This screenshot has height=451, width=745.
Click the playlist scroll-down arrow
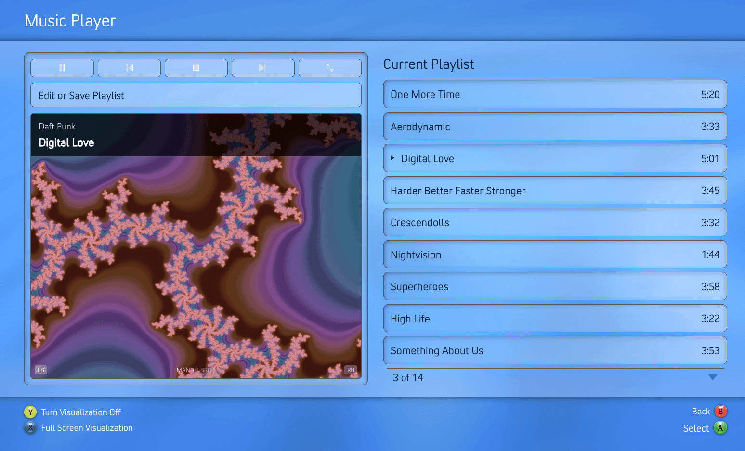click(713, 377)
